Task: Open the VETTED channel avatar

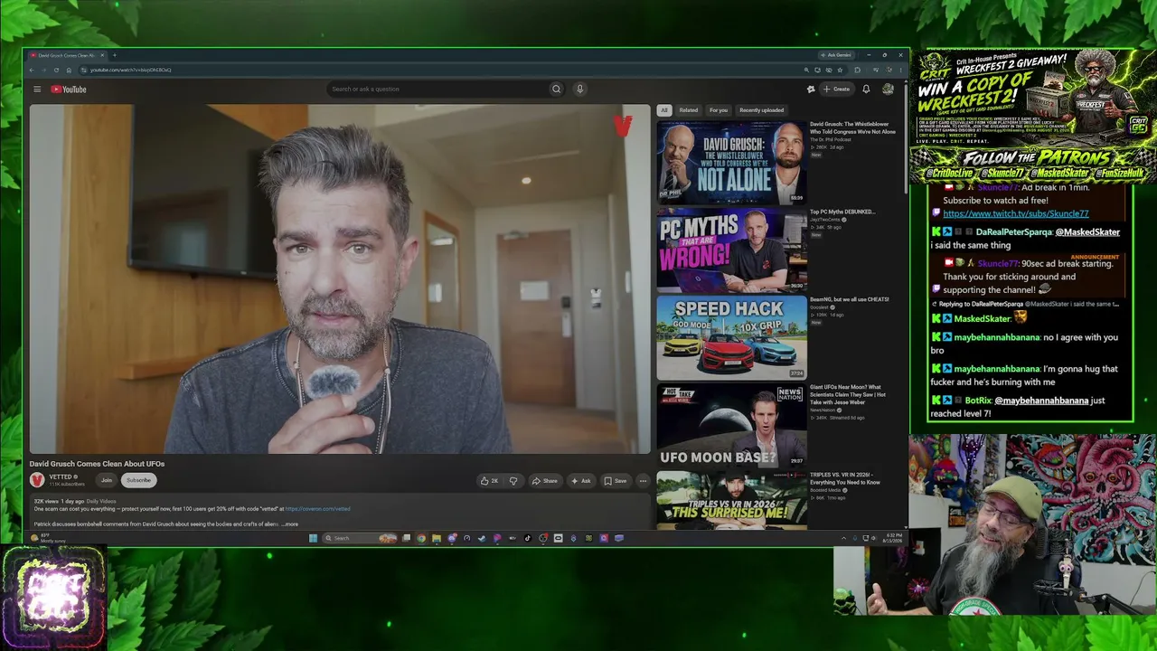Action: (37, 480)
